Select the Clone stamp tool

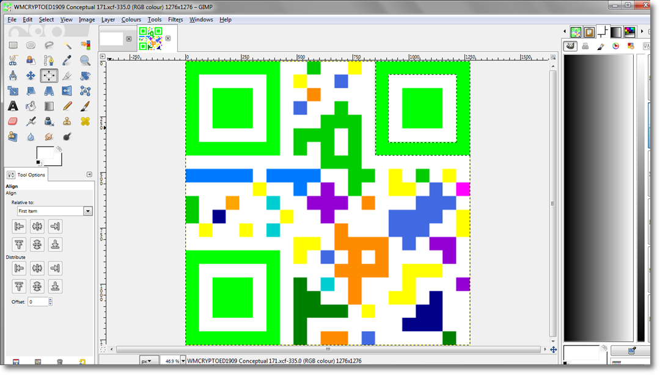[67, 121]
